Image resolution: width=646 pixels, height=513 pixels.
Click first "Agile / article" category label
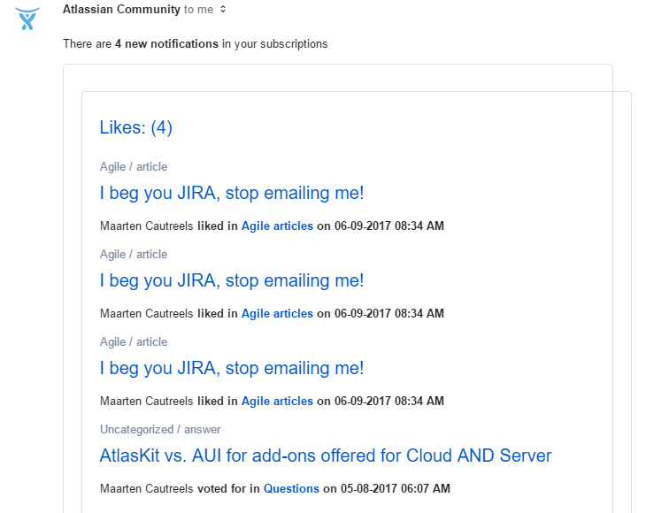coord(134,167)
